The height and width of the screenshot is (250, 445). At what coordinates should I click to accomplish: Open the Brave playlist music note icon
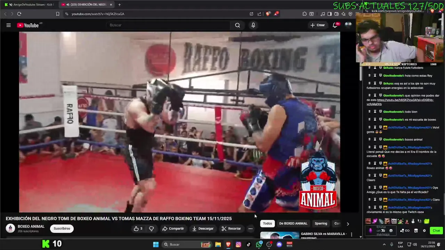coord(323,14)
